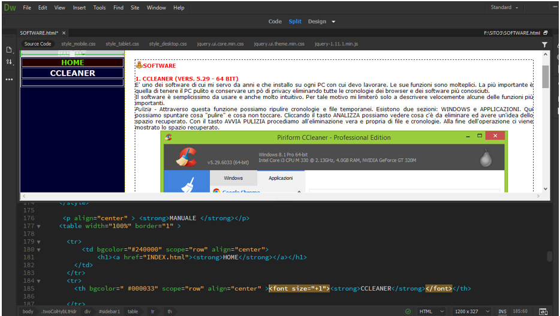The height and width of the screenshot is (316, 560).
Task: Click the filter related files funnel icon
Action: 544,44
